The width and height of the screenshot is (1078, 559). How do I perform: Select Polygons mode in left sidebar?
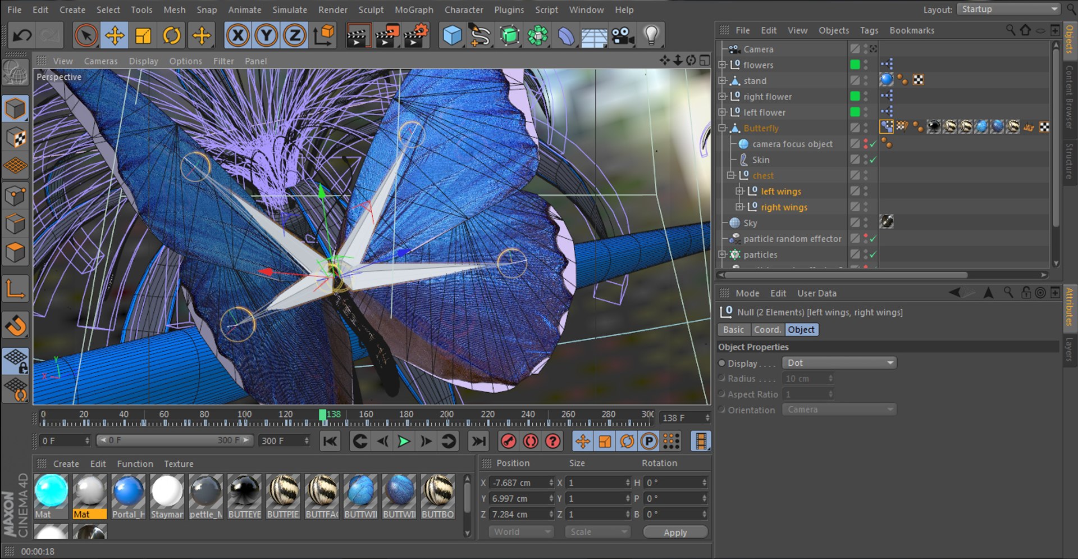click(15, 253)
